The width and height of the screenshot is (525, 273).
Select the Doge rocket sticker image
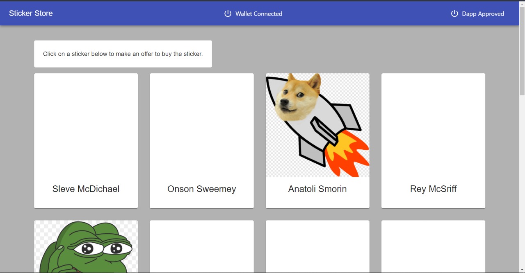tap(317, 125)
